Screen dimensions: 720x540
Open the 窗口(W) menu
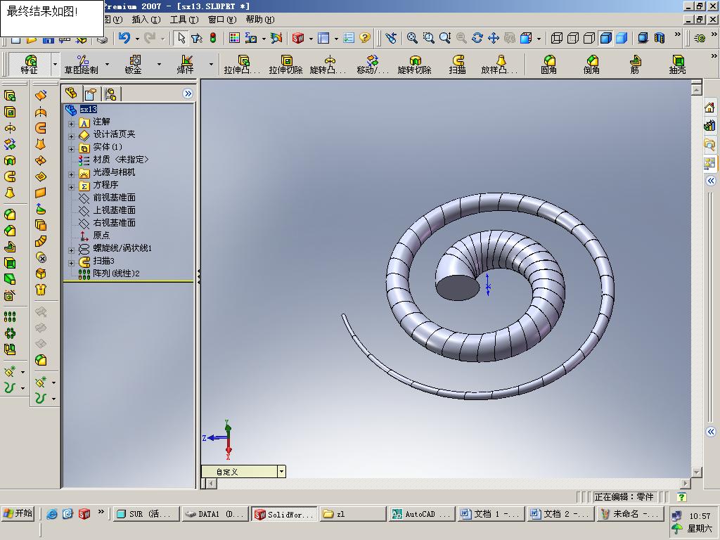click(x=222, y=19)
